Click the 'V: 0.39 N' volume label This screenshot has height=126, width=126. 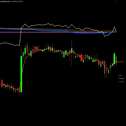pos(121,79)
